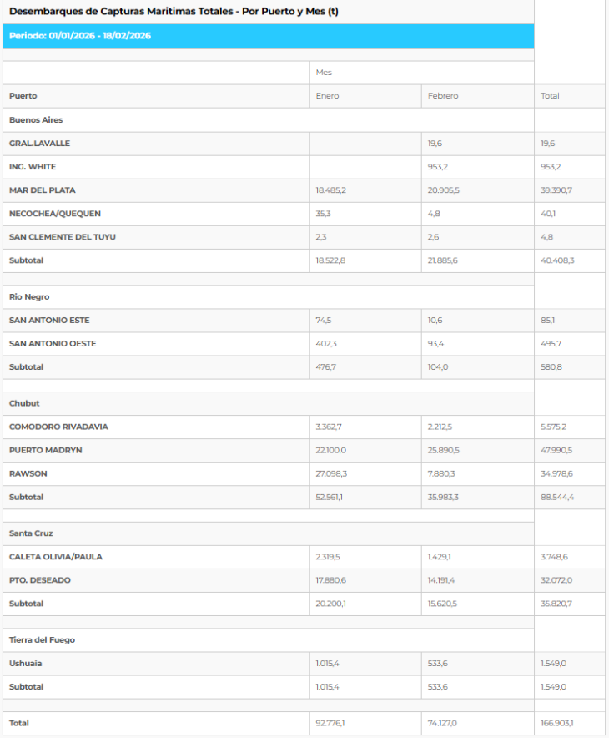Select the CALETA OLIVIA/PAULA port name
The height and width of the screenshot is (738, 609).
tap(56, 557)
